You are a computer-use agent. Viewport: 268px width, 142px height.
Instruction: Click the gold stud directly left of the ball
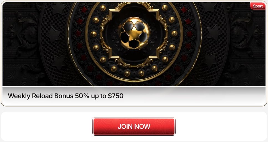[93, 34]
